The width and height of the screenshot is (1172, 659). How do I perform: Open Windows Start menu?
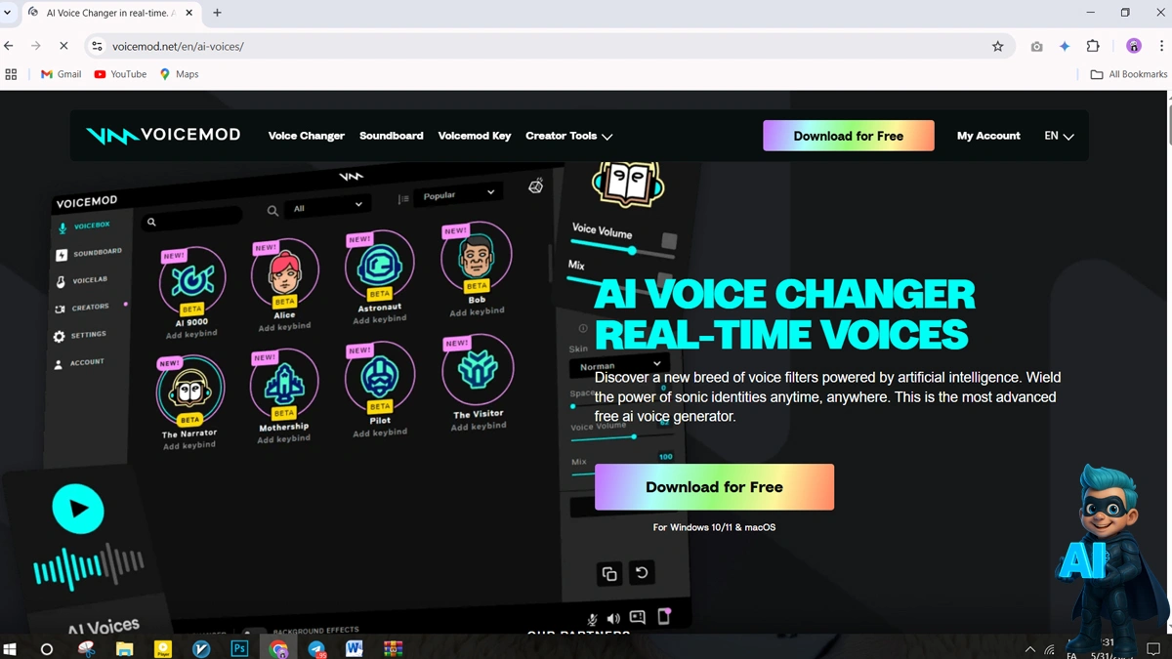(11, 648)
